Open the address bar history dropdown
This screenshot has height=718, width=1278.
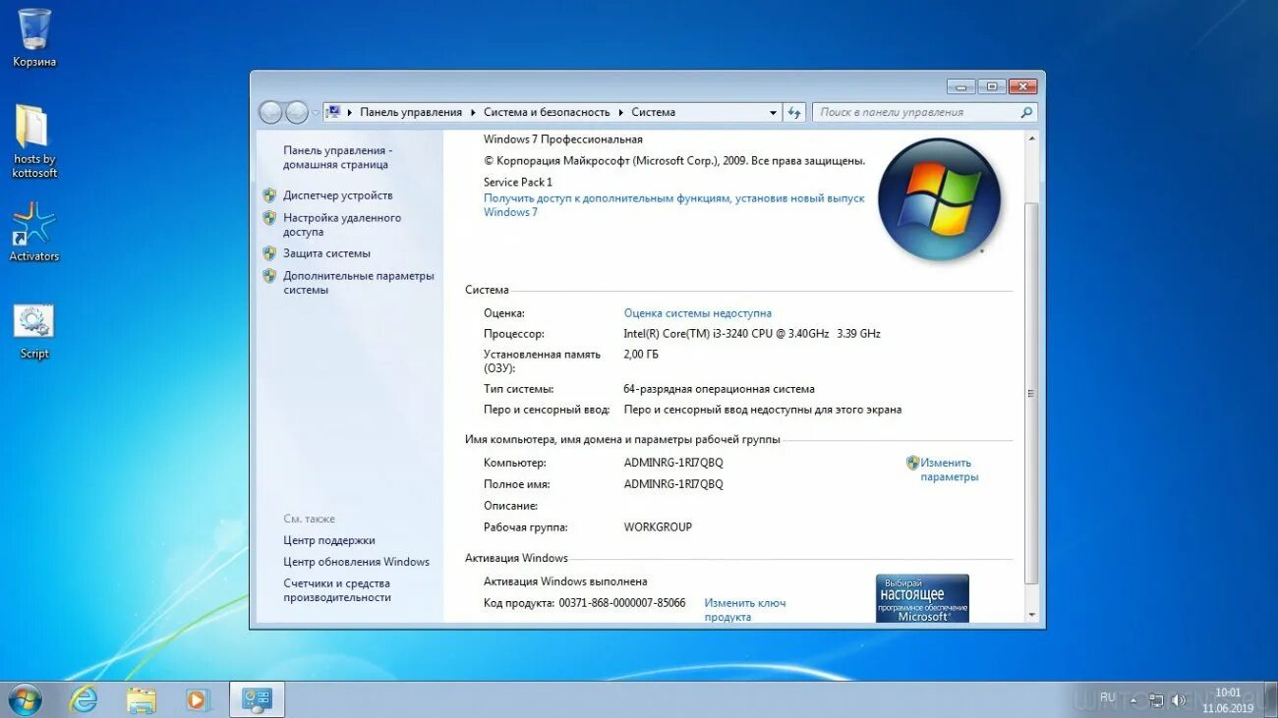click(773, 112)
